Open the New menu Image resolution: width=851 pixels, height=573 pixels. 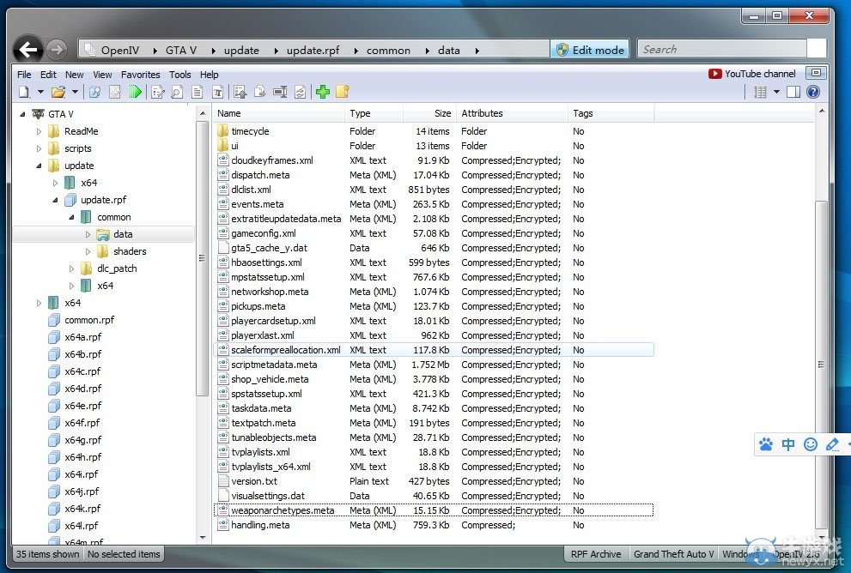click(x=75, y=75)
